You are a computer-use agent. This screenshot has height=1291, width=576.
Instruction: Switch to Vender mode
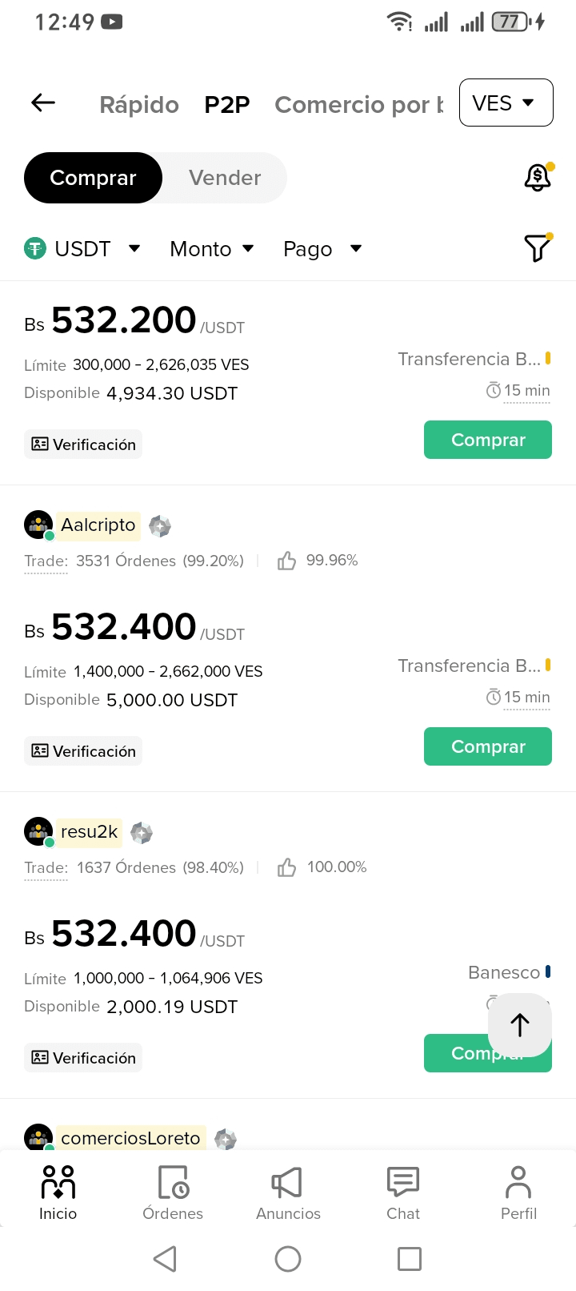pyautogui.click(x=225, y=178)
